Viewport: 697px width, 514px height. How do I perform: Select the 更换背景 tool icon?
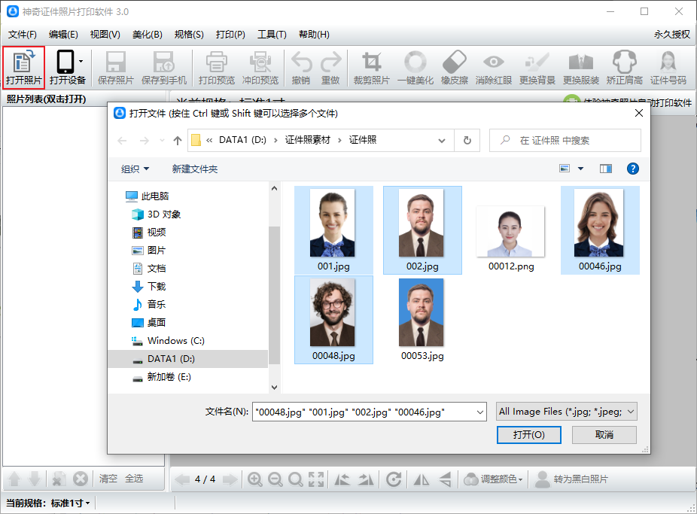click(537, 68)
